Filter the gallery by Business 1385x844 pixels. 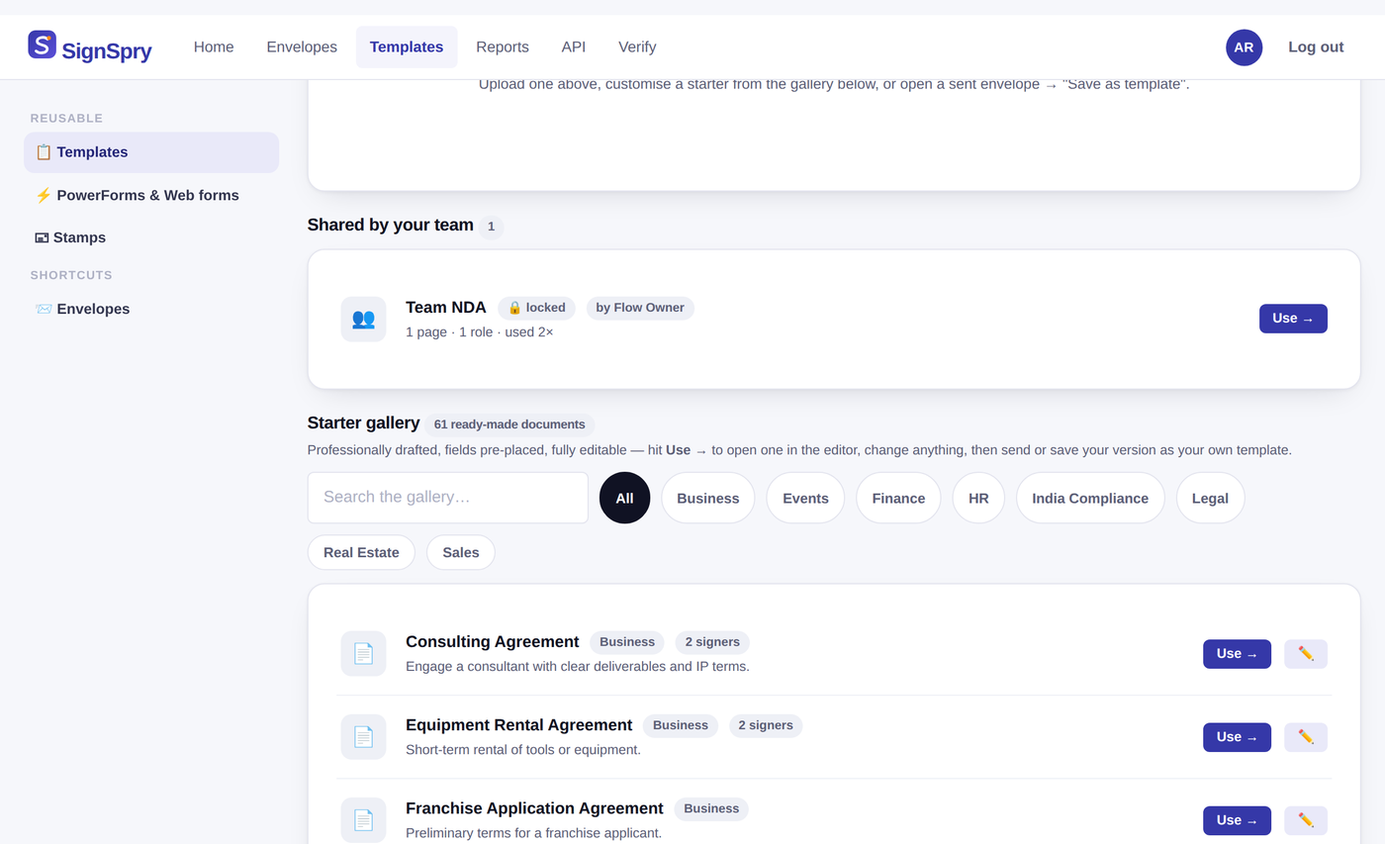pos(708,498)
